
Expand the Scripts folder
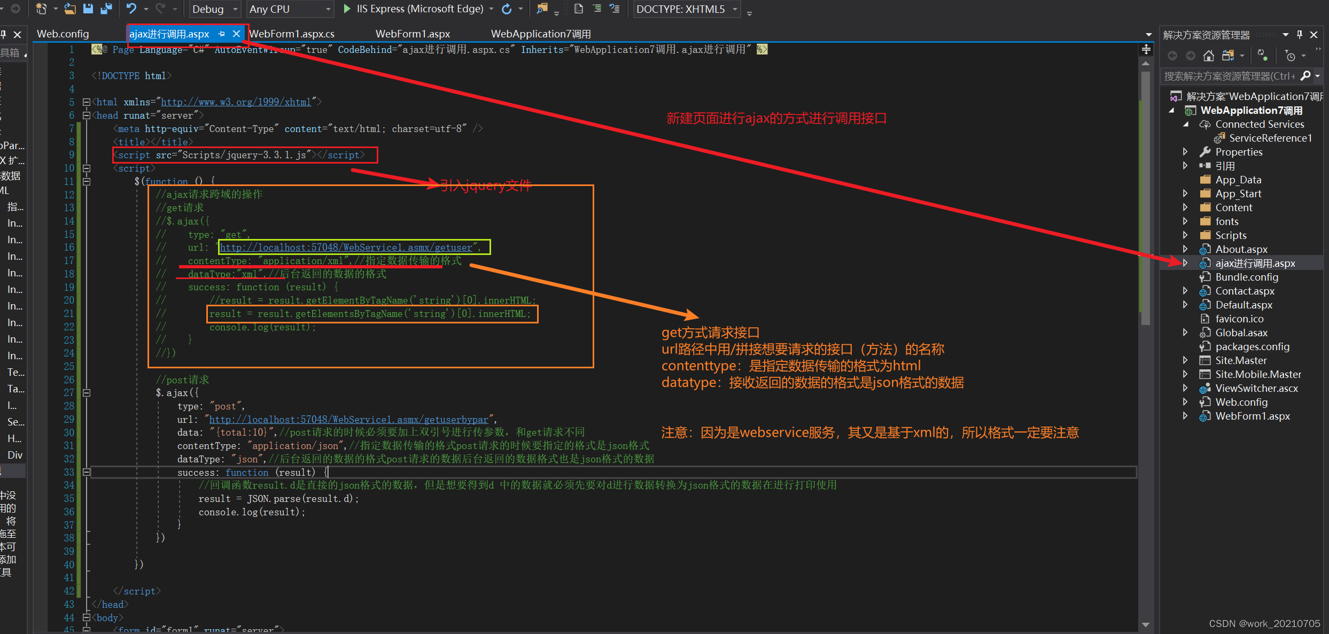click(x=1185, y=235)
